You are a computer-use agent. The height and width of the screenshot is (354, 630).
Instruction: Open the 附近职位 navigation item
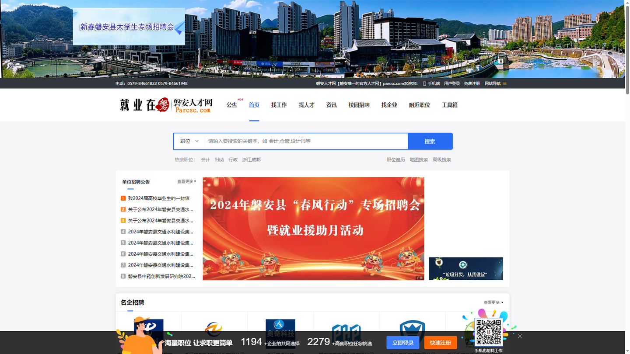click(420, 105)
